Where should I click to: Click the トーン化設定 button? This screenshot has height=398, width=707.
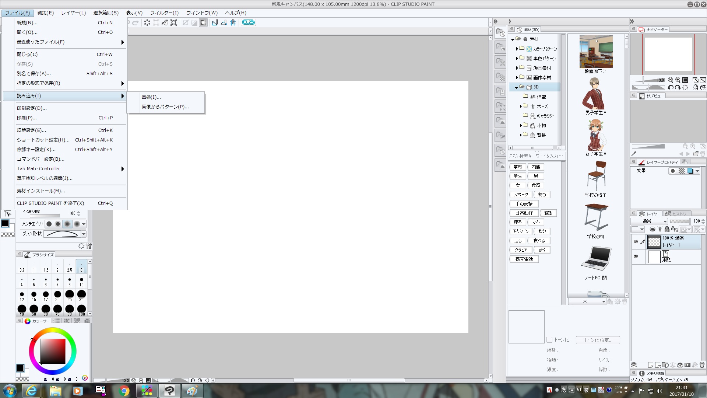pos(598,340)
